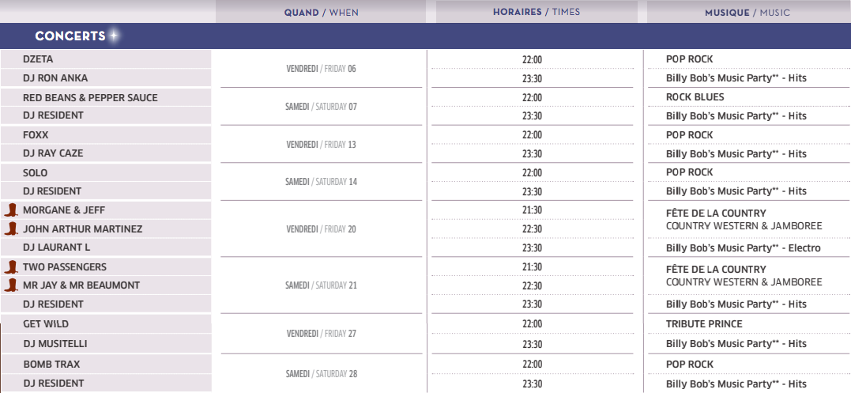Click the Concerts section banner title

tap(70, 36)
